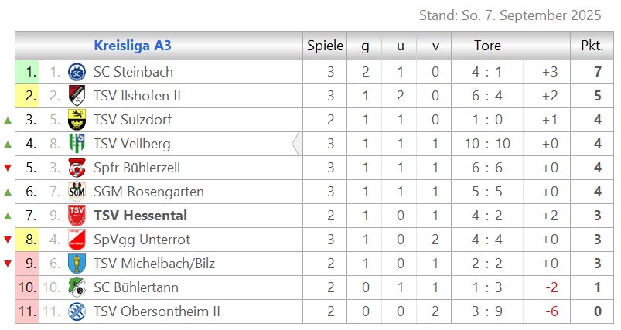
Task: Click the TSV Sulzdorf yellow-black crest
Action: pyautogui.click(x=77, y=120)
